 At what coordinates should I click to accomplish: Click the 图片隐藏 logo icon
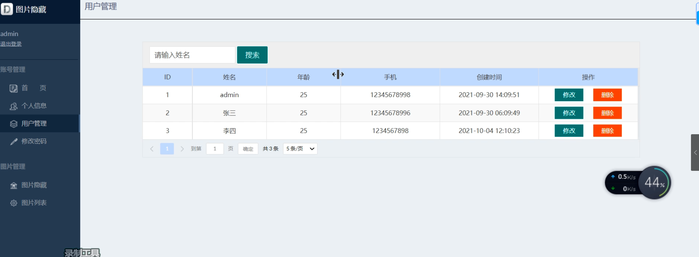click(7, 9)
